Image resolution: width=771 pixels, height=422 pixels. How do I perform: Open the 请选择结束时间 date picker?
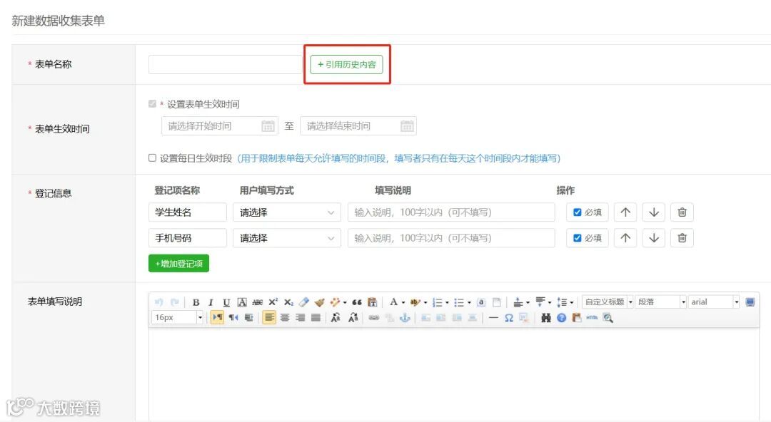tap(358, 125)
